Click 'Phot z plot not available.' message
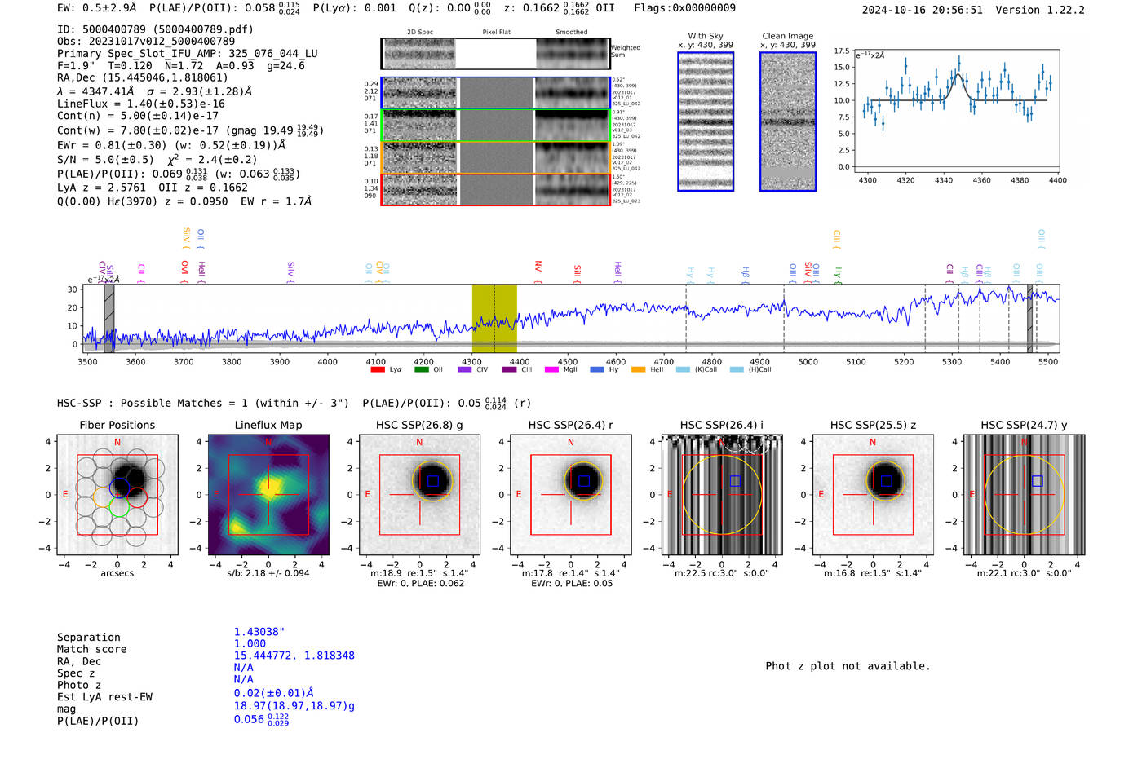 (848, 666)
